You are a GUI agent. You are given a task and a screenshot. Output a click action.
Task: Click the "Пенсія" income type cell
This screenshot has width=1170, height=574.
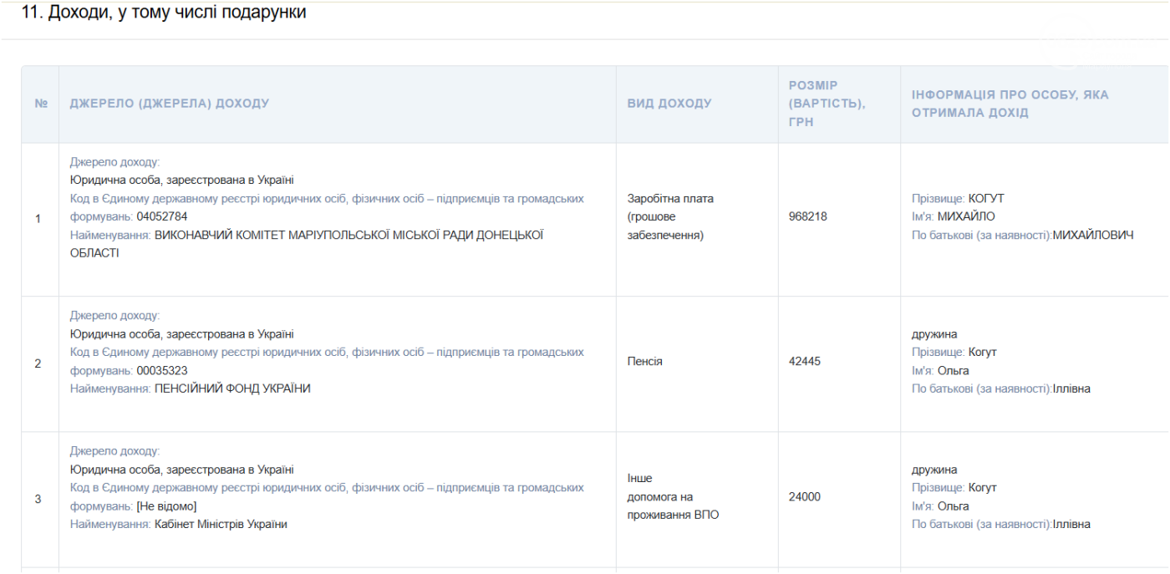click(x=645, y=362)
